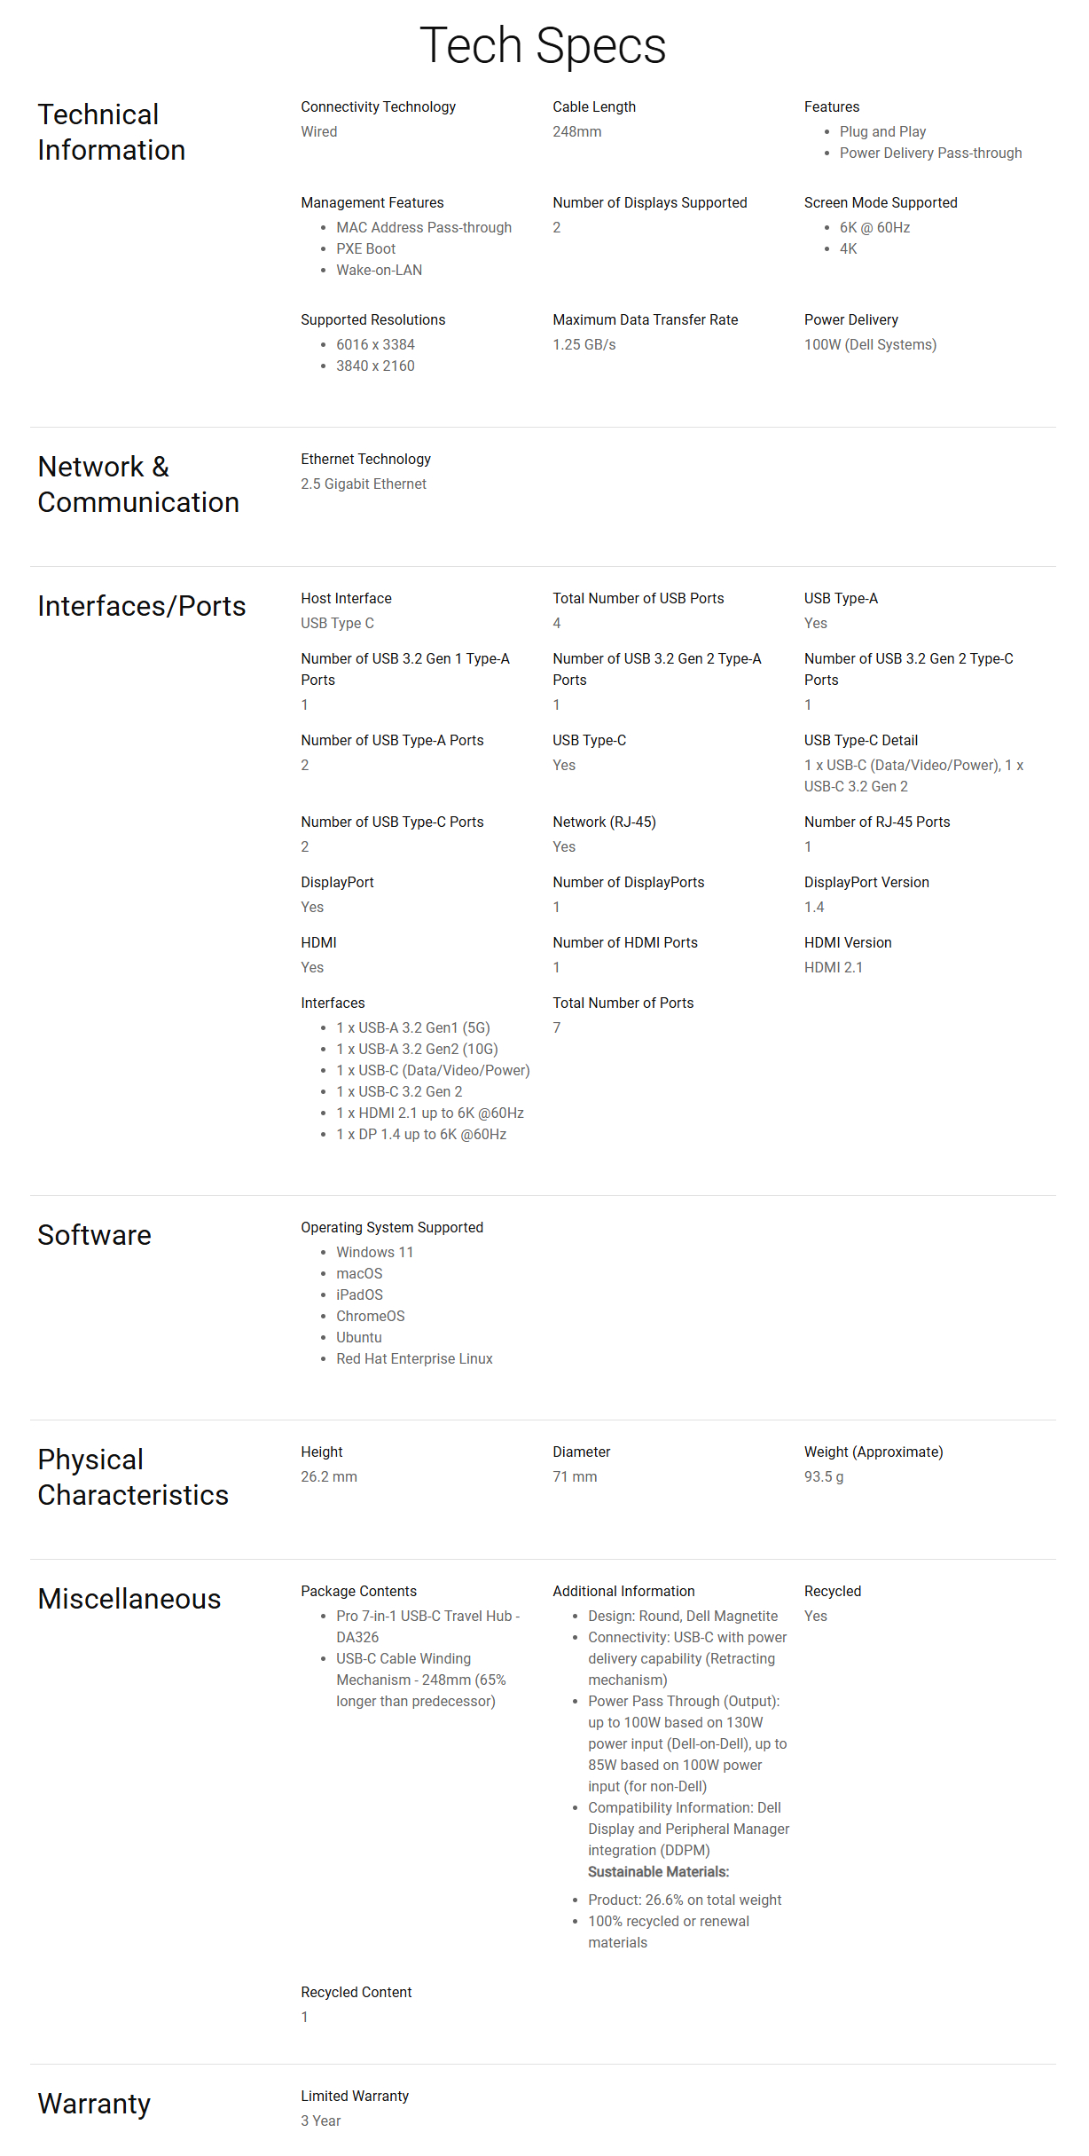Click the Tech Specs page heading
This screenshot has height=2156, width=1089.
coord(543,46)
